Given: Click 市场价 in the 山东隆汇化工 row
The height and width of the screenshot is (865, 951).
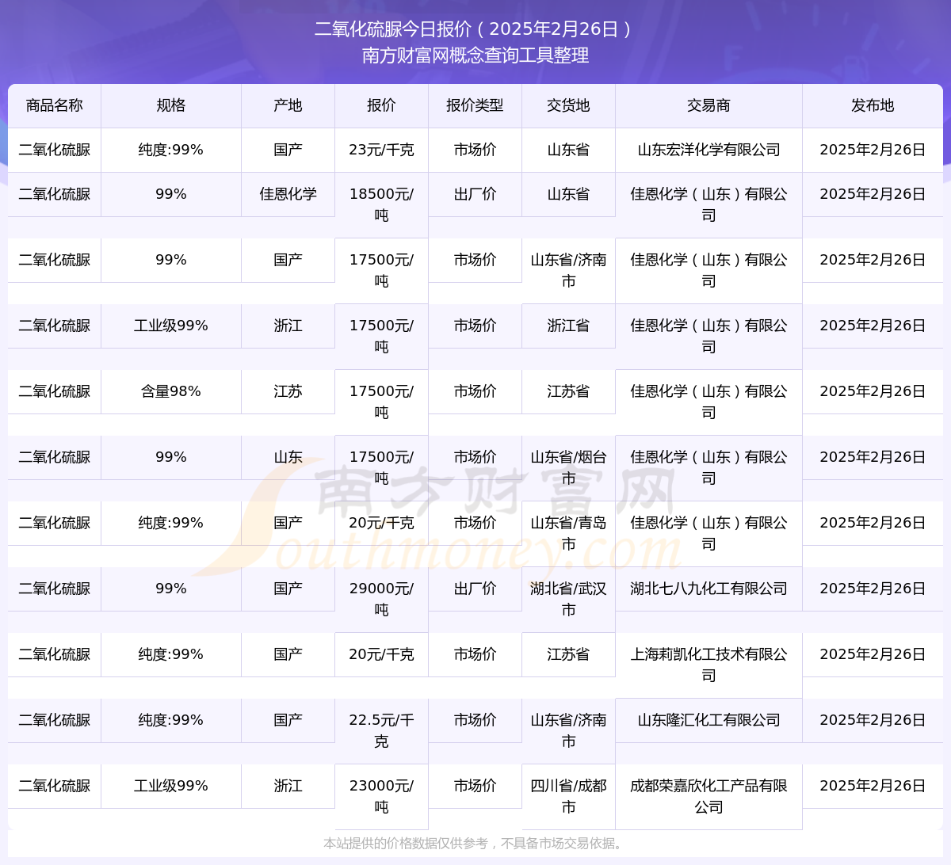Looking at the screenshot, I should (475, 720).
